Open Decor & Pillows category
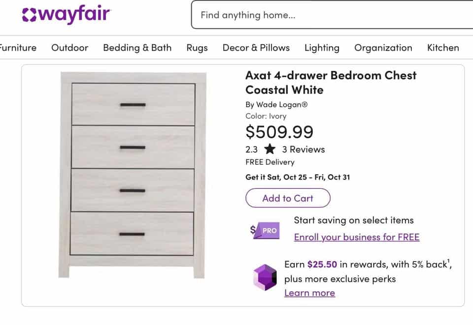473x325 pixels. point(256,48)
